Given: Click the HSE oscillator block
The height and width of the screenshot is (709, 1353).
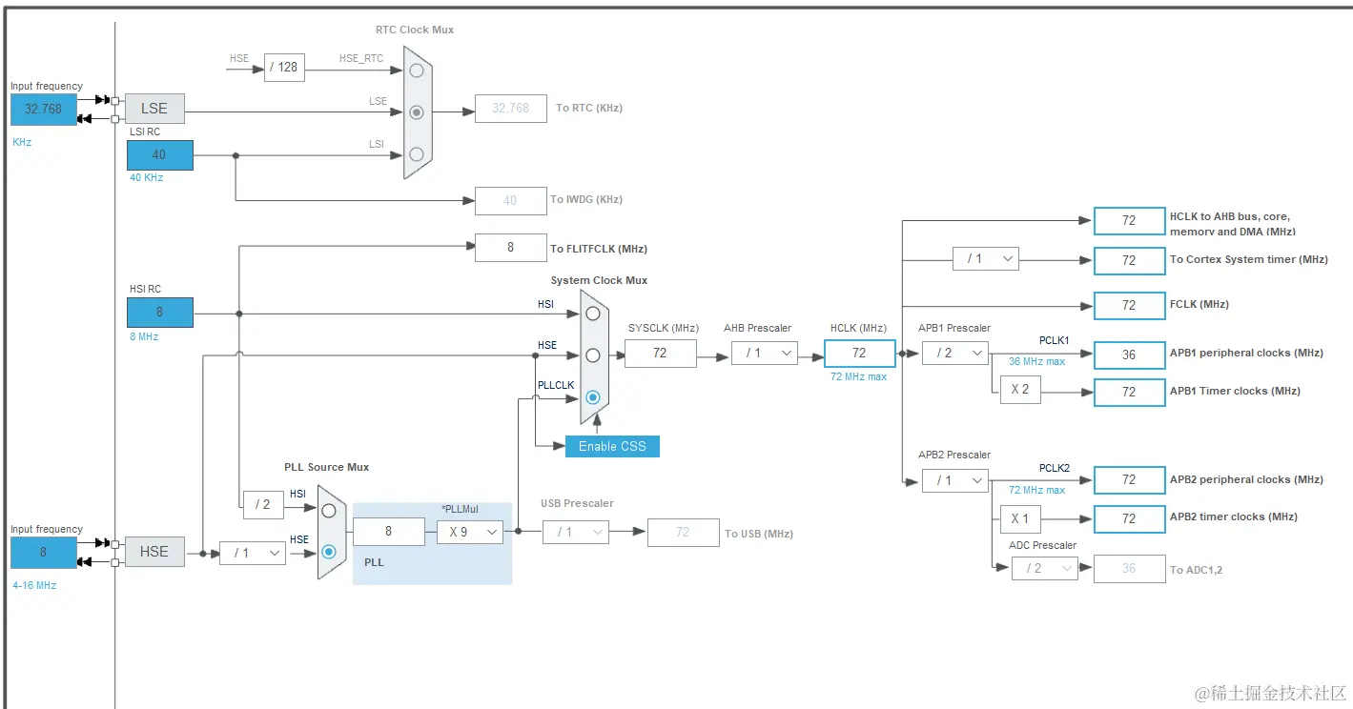Looking at the screenshot, I should [x=154, y=552].
